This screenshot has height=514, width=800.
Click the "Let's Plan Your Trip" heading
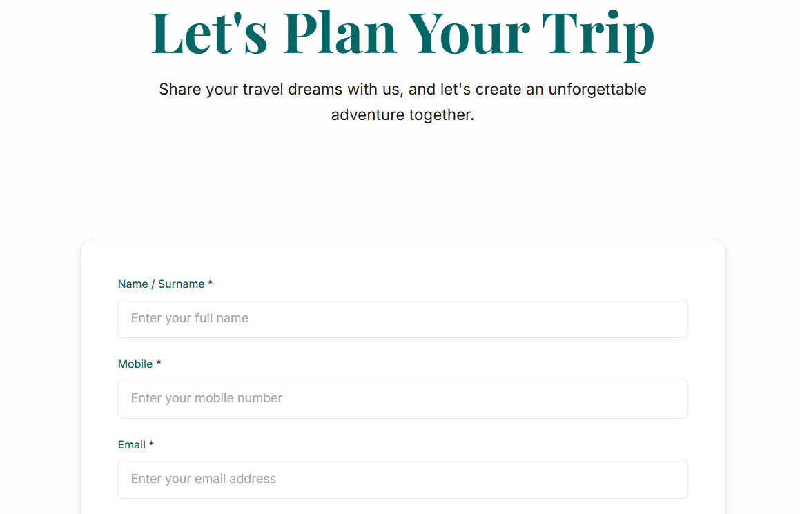click(402, 32)
